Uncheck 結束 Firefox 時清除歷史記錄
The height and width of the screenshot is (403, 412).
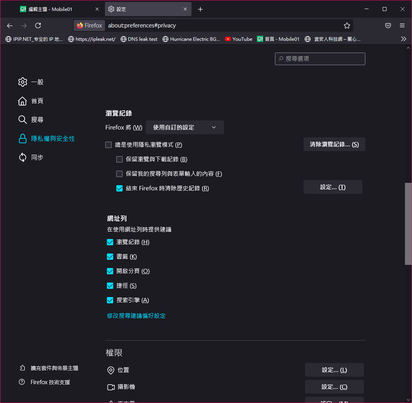coord(119,189)
